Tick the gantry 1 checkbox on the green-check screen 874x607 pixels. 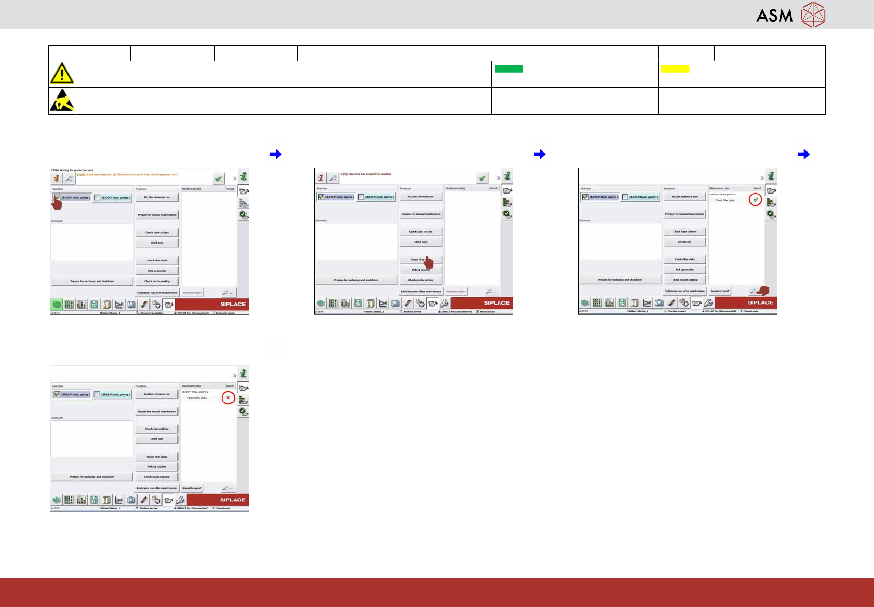(625, 197)
